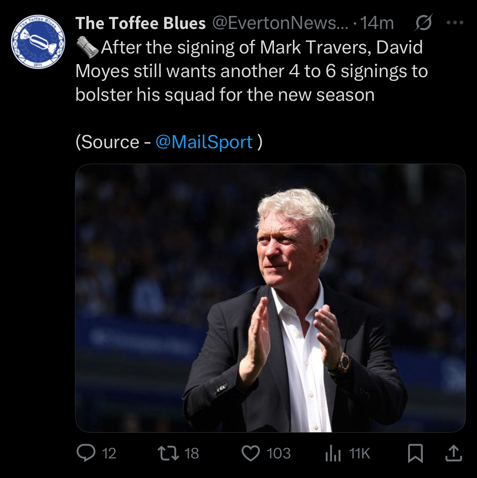The image size is (477, 478).
Task: View post analytics bar chart icon
Action: pos(333,453)
